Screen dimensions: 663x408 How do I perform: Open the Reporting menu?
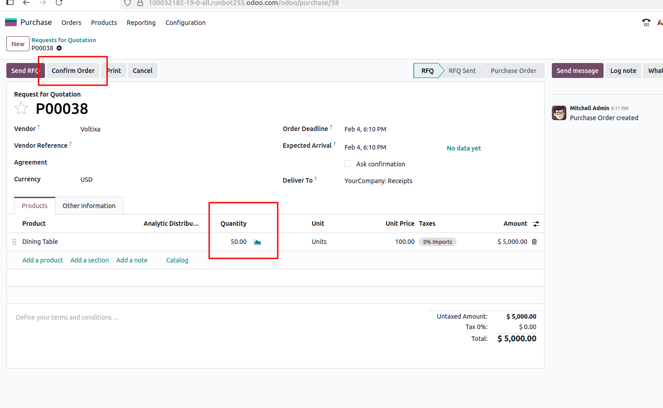click(141, 23)
